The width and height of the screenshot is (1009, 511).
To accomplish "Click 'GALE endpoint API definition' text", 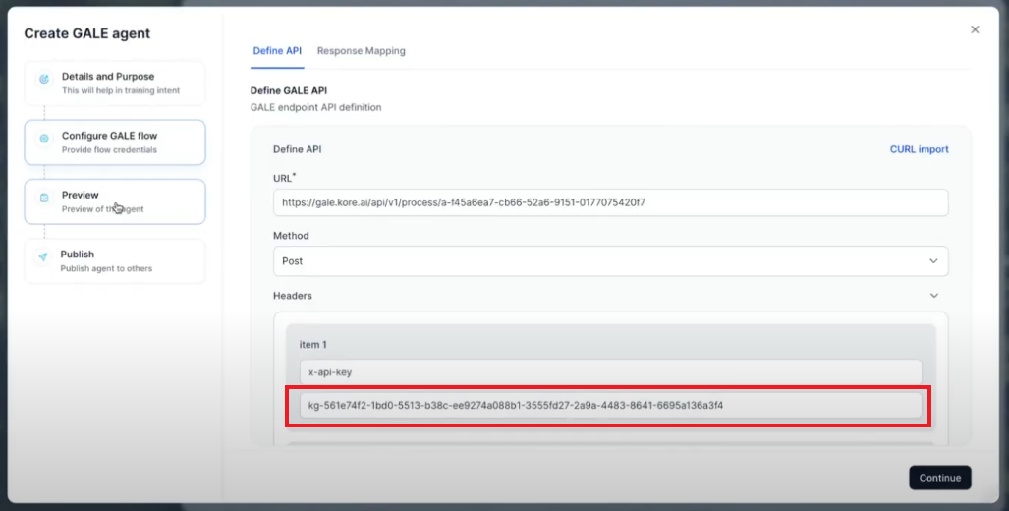I will pos(316,107).
